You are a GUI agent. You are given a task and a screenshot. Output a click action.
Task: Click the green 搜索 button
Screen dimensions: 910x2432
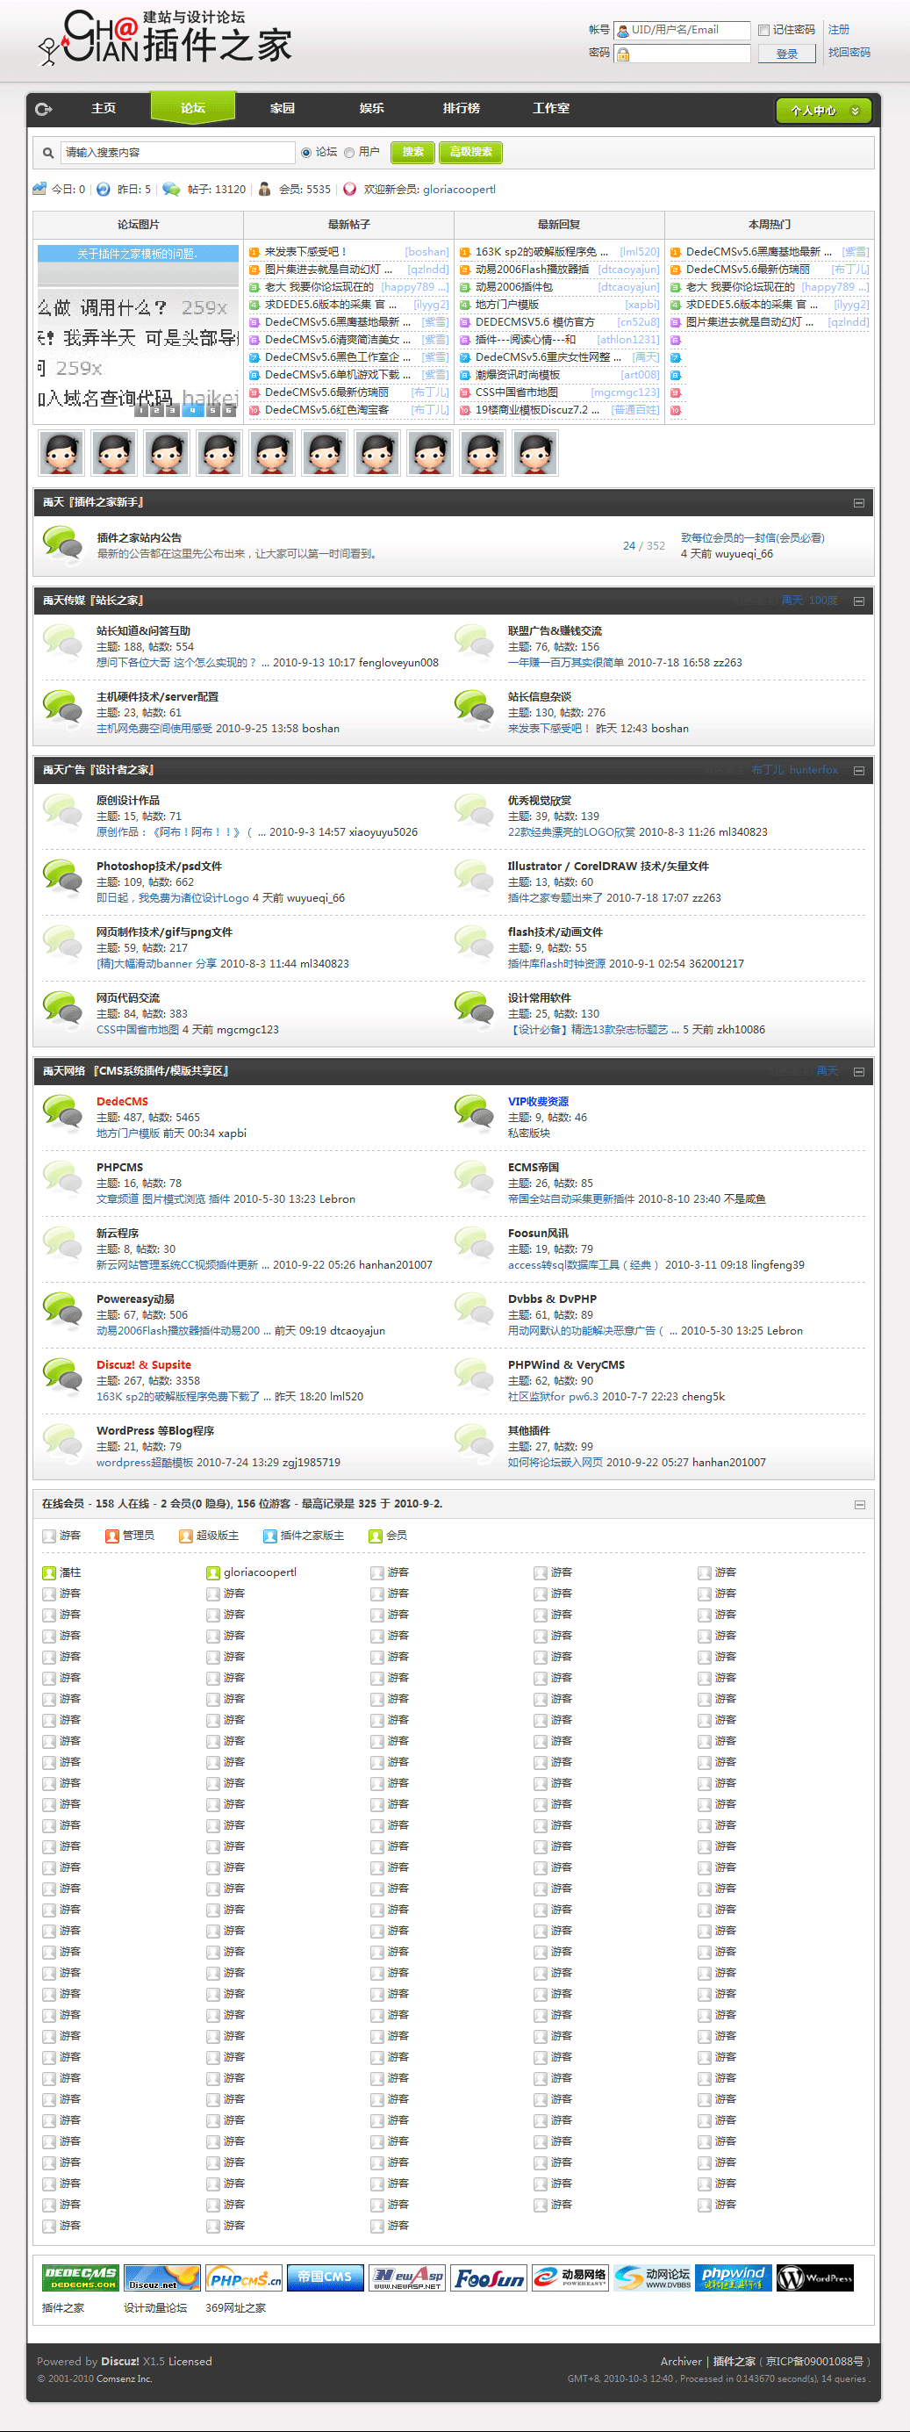pos(412,152)
